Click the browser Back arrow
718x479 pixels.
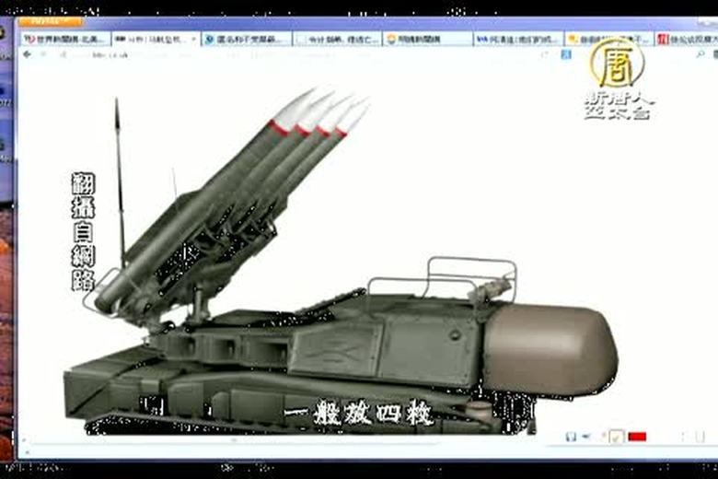point(28,54)
